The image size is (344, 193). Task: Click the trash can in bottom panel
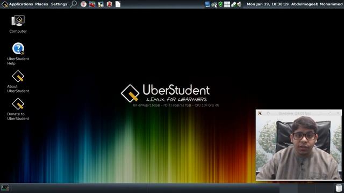point(339,188)
